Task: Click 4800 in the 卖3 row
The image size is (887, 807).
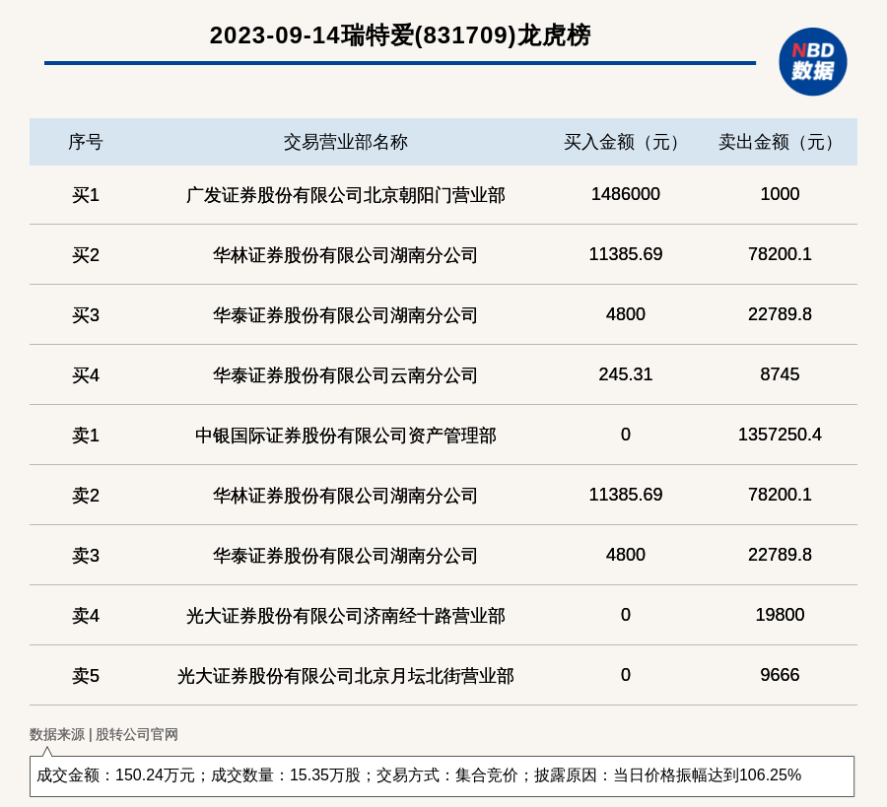Action: point(626,554)
